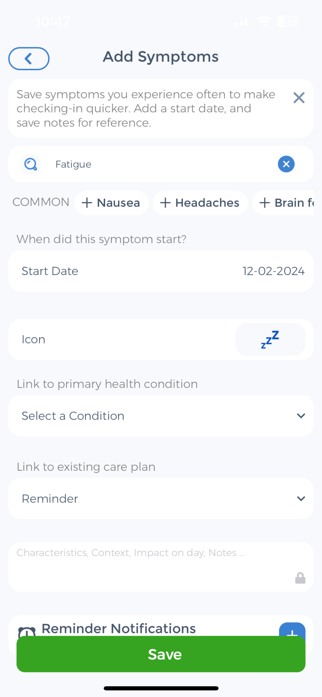Select the Fatigue search input
This screenshot has width=322, height=697.
[x=136, y=164]
